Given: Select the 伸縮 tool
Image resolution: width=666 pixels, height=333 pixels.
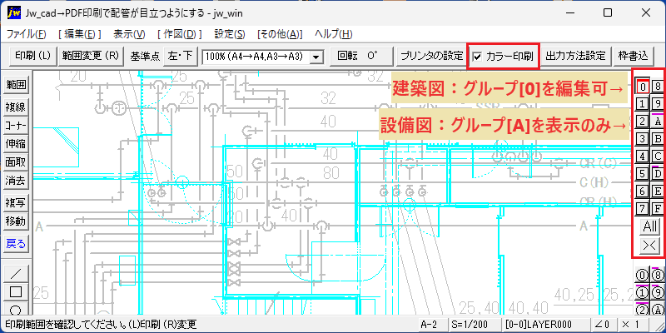Looking at the screenshot, I should click(16, 143).
